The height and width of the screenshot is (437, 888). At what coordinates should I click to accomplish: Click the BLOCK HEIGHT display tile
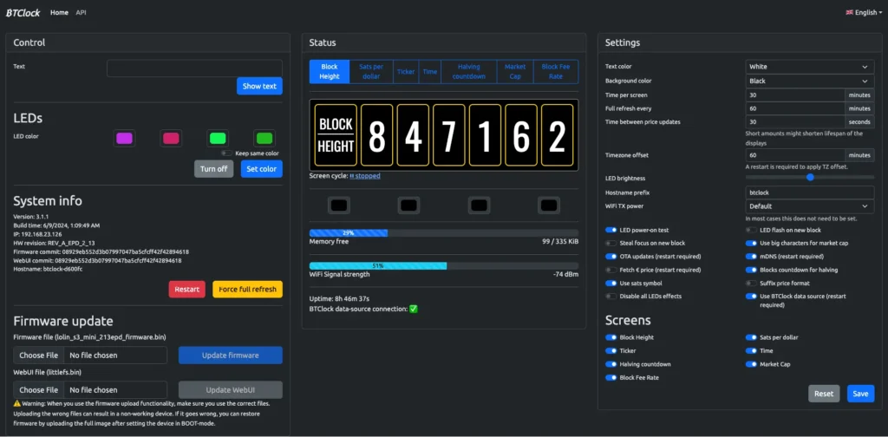click(x=336, y=135)
